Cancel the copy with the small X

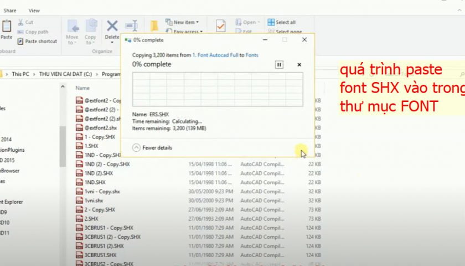299,65
